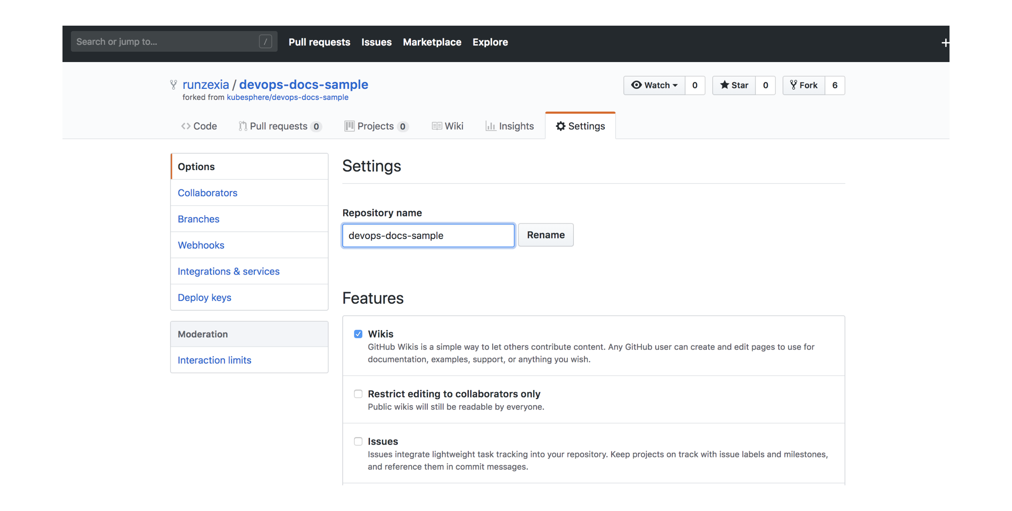Enable the Issues feature checkbox
The width and height of the screenshot is (1012, 511).
click(x=358, y=441)
